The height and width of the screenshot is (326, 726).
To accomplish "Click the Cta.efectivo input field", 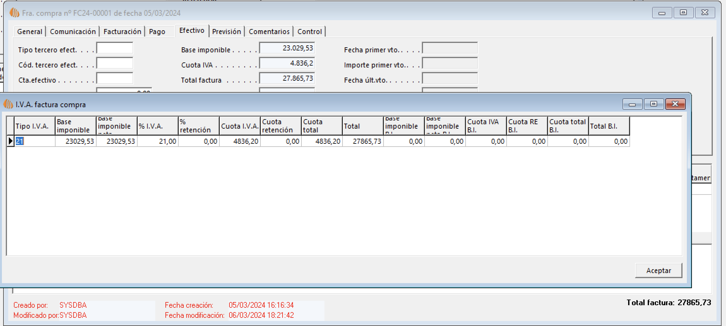I will [x=115, y=79].
